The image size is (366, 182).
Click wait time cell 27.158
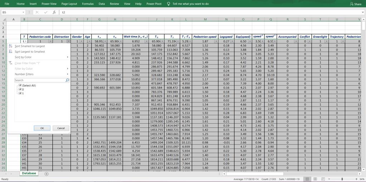click(x=136, y=159)
